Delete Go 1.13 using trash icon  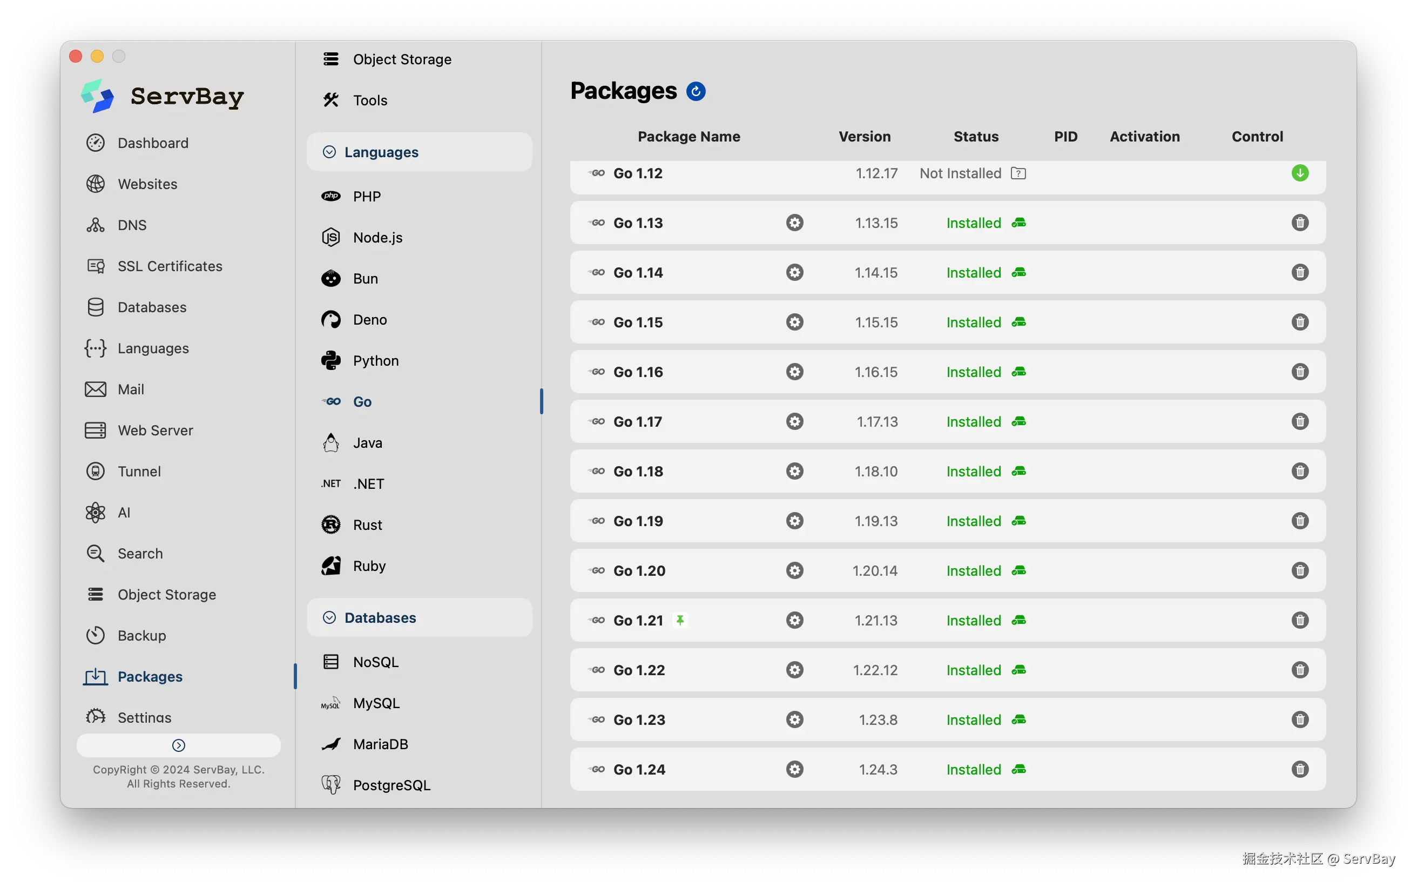1300,223
